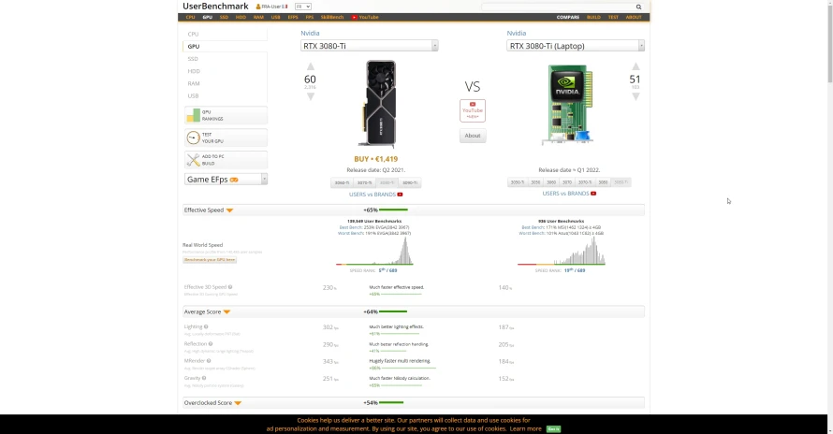Click the desktop 3080-Ti speed histogram
Viewport: 833px width, 434px height.
pyautogui.click(x=374, y=250)
